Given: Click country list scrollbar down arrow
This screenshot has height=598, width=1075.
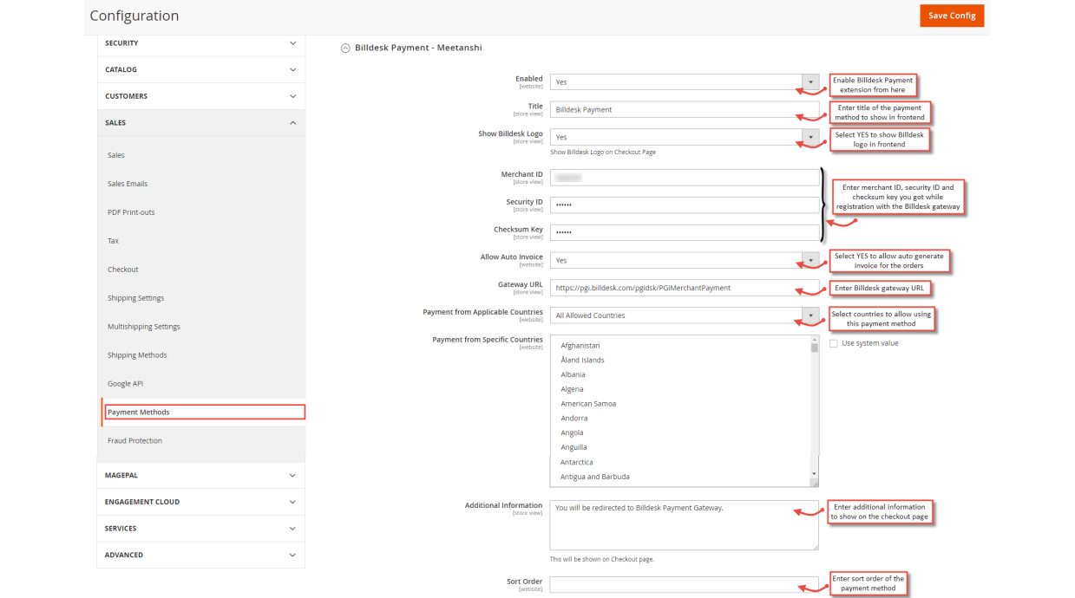Looking at the screenshot, I should 814,475.
